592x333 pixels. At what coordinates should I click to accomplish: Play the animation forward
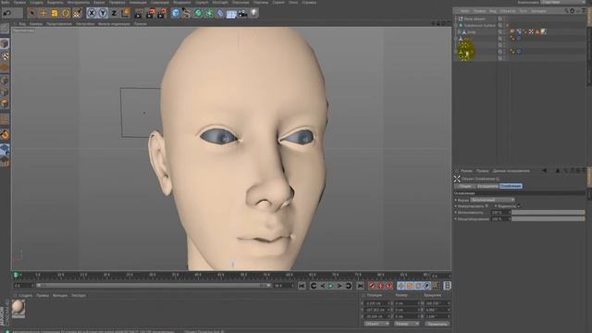point(331,286)
